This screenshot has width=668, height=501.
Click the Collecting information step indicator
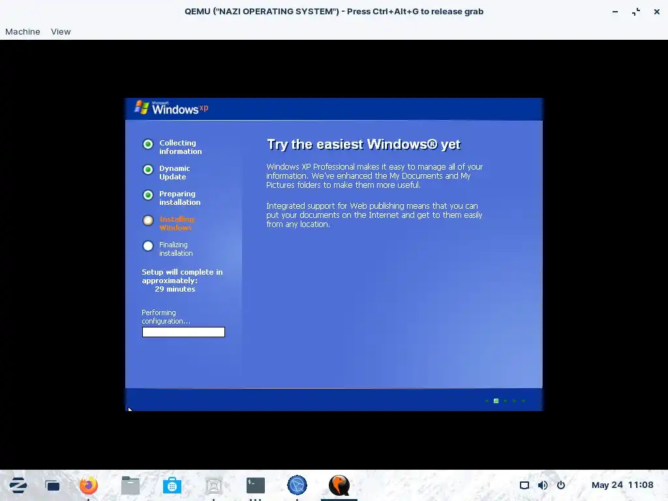pyautogui.click(x=148, y=144)
